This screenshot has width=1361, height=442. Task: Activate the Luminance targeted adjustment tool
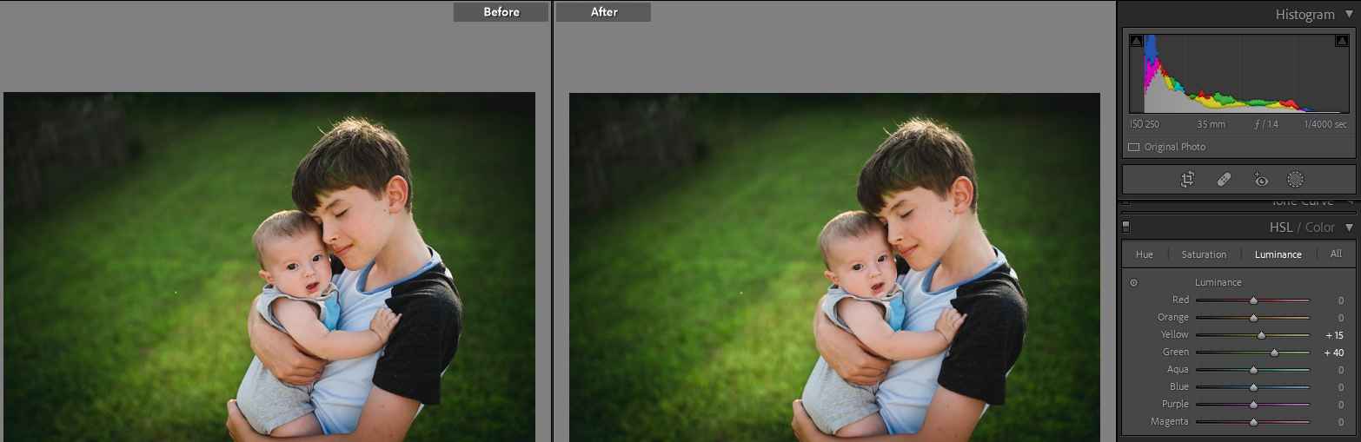tap(1133, 282)
